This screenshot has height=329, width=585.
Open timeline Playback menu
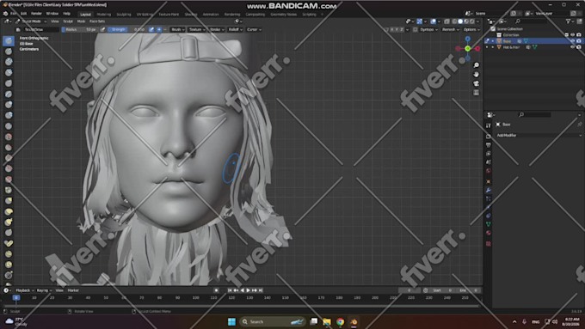(x=25, y=290)
